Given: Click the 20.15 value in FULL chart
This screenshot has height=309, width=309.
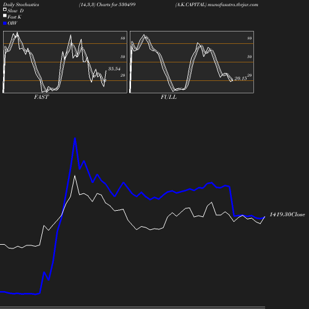Looking at the screenshot, I should tap(240, 78).
